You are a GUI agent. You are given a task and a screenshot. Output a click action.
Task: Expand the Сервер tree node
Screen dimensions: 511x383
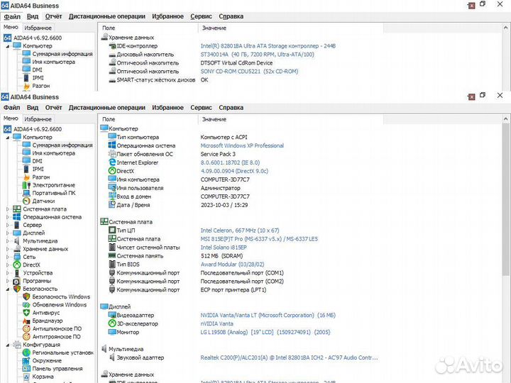(8, 225)
